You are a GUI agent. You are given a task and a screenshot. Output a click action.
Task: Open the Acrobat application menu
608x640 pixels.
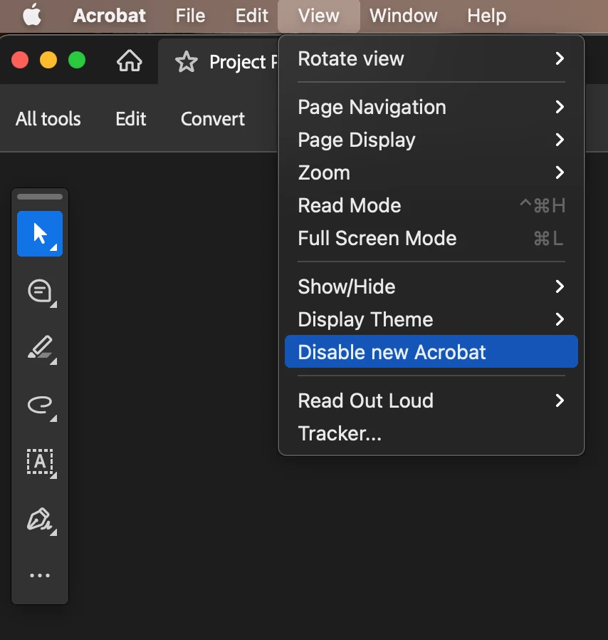point(110,16)
